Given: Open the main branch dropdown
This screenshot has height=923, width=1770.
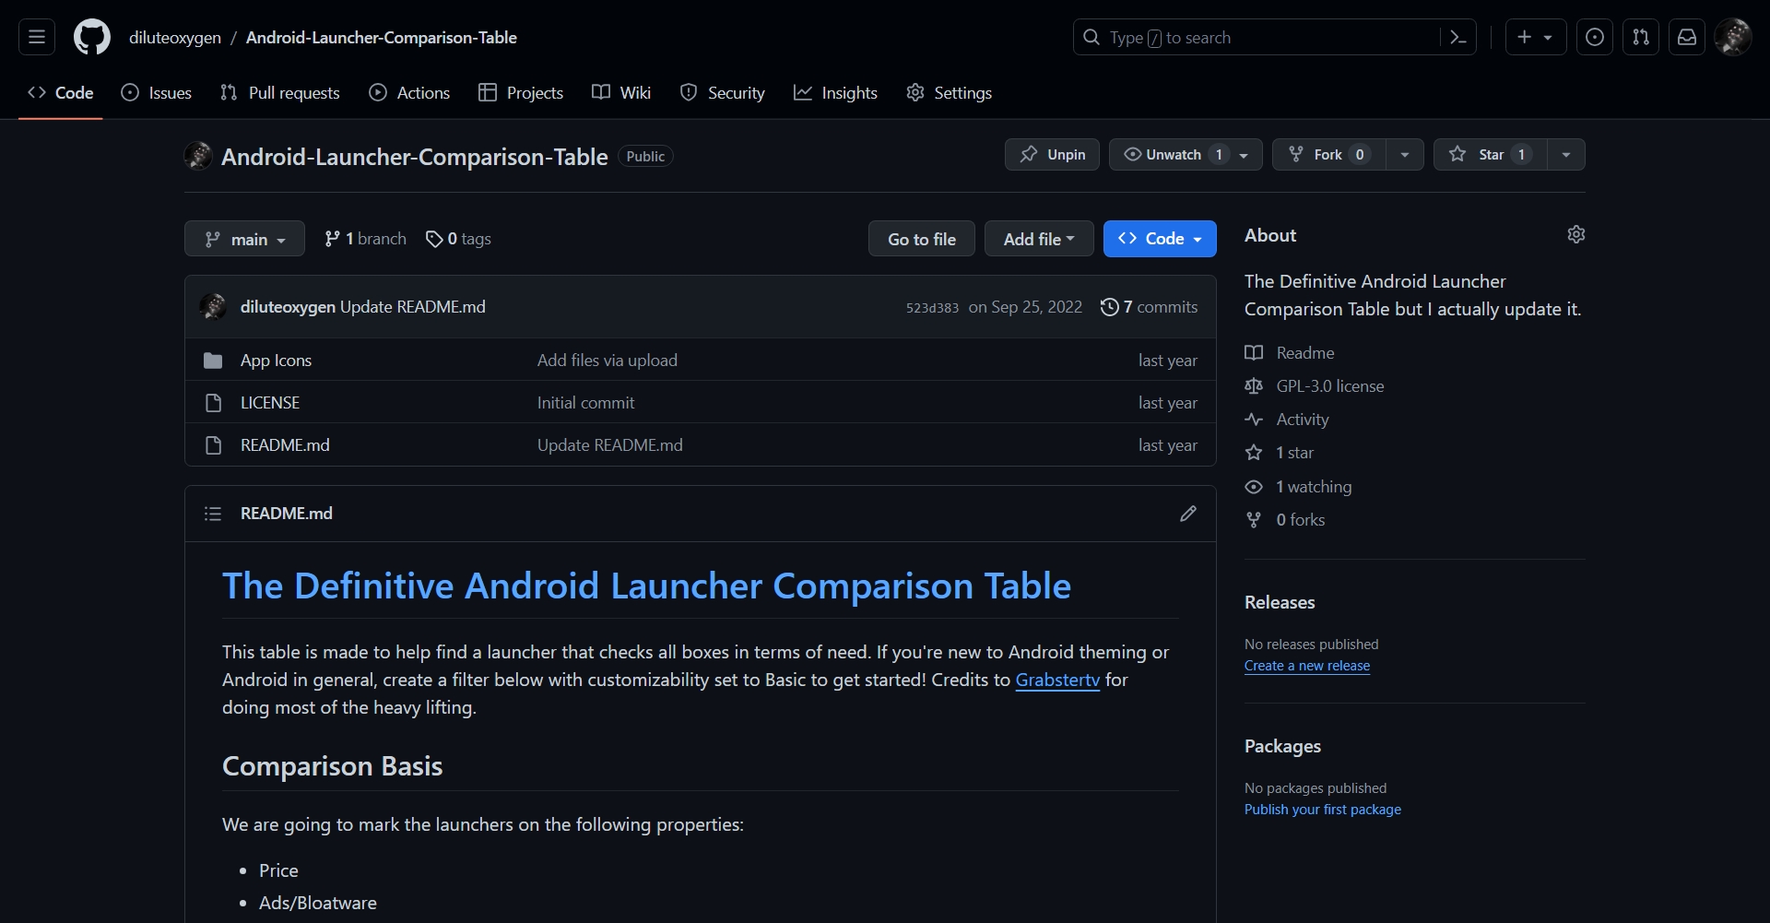Looking at the screenshot, I should coord(244,239).
